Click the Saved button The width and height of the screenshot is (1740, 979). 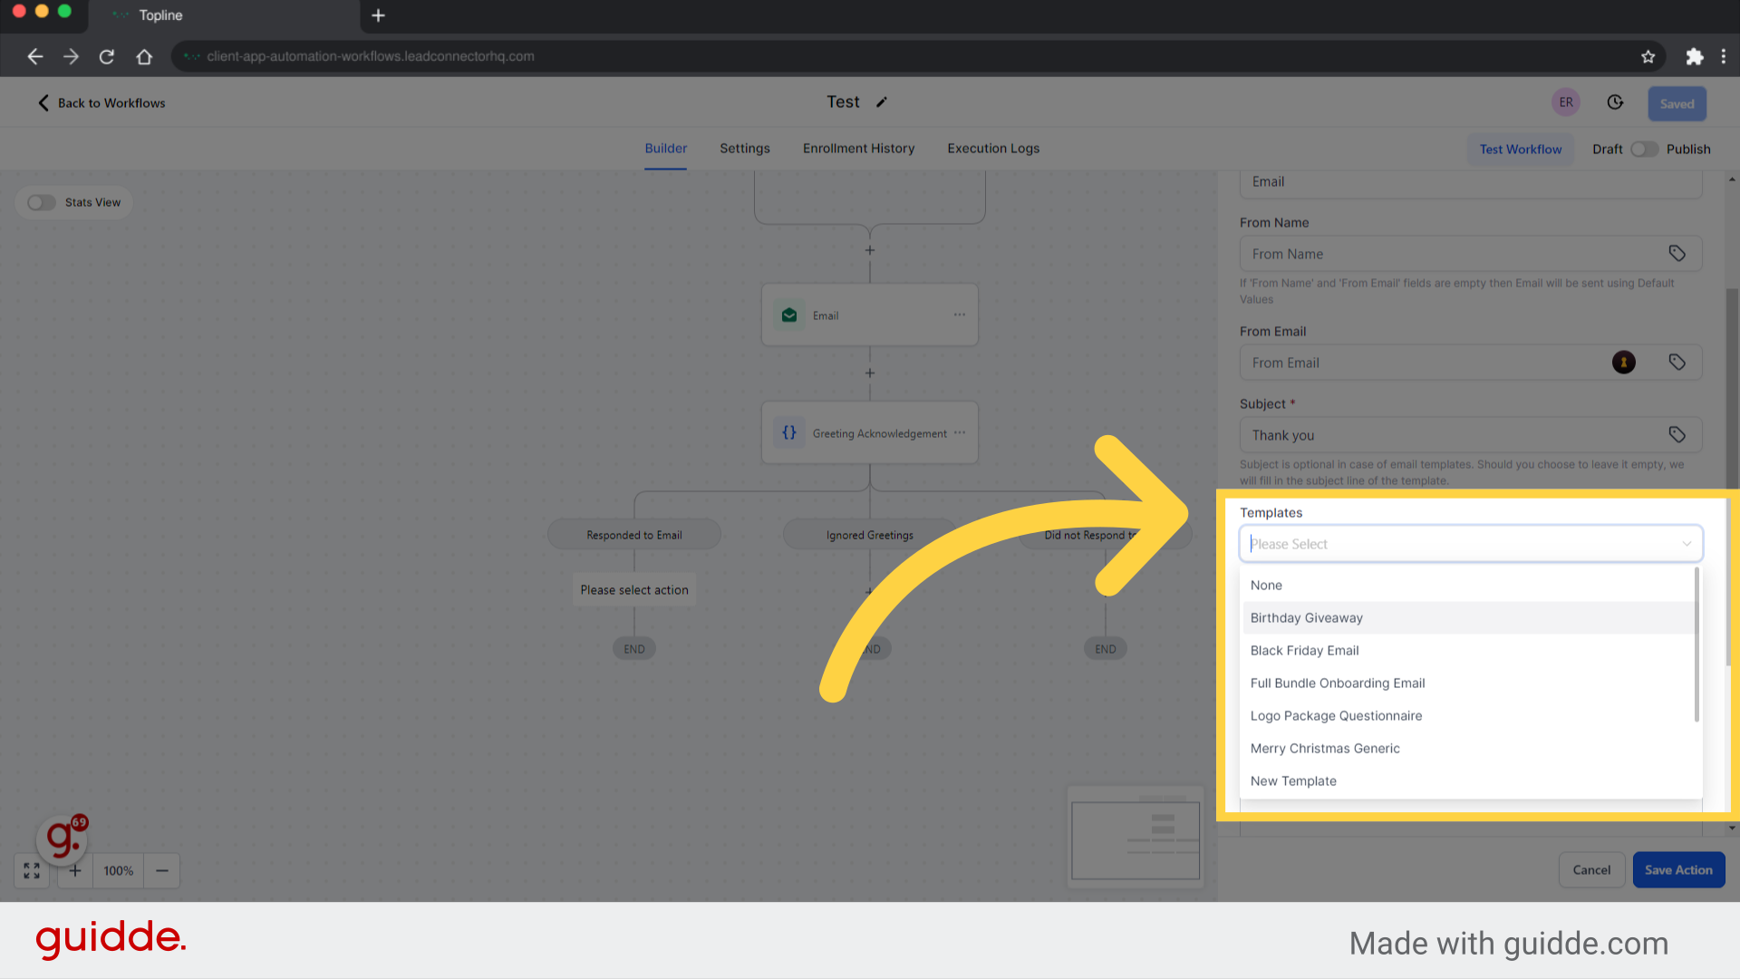tap(1677, 103)
